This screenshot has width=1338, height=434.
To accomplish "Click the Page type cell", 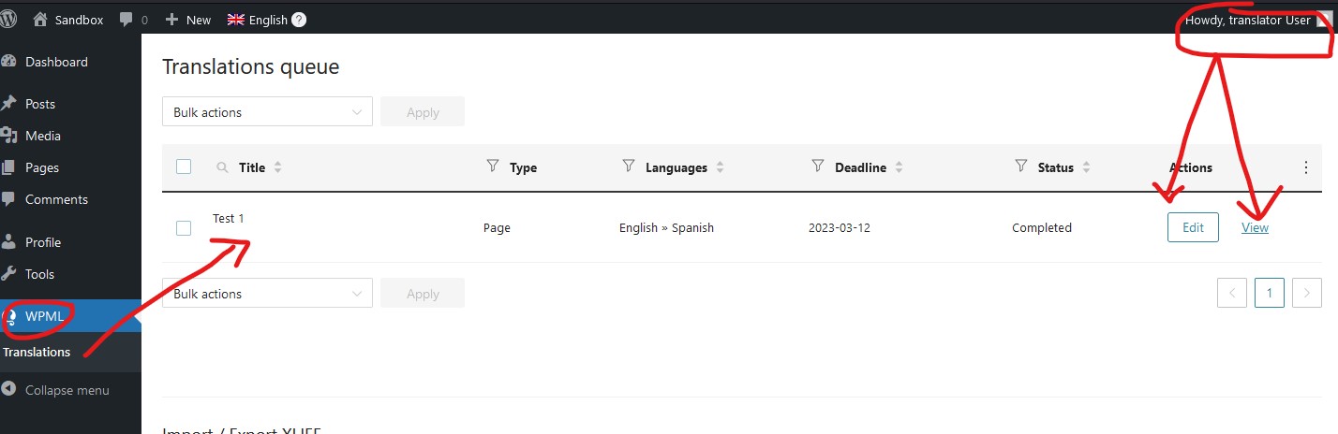I will pyautogui.click(x=497, y=227).
